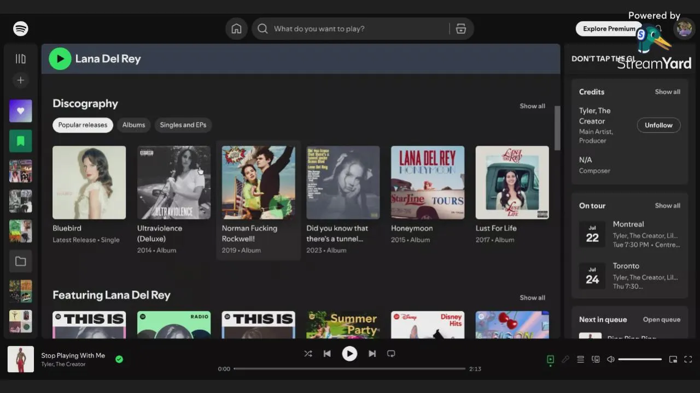Enter full screen icon
This screenshot has height=393, width=700.
pyautogui.click(x=689, y=359)
